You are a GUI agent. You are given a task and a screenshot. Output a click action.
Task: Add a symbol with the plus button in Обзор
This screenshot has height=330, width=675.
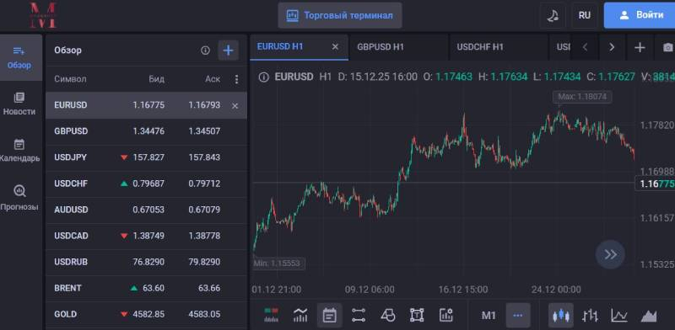pos(228,51)
